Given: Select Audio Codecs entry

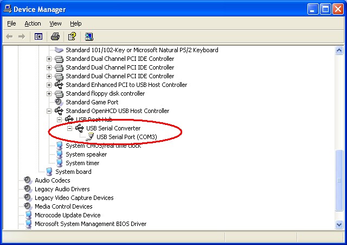Looking at the screenshot, I should [x=53, y=180].
